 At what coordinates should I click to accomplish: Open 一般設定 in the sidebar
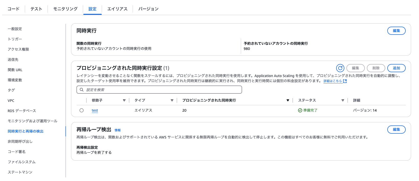pyautogui.click(x=15, y=29)
